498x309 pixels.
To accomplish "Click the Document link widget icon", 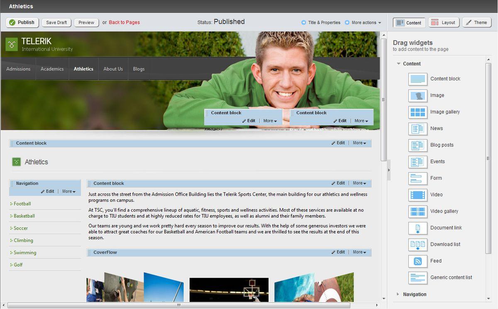I will (417, 228).
